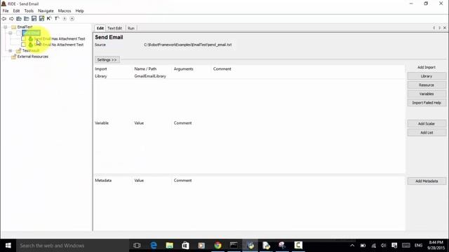Select the TestResult tree item
This screenshot has height=252, width=449.
31,50
